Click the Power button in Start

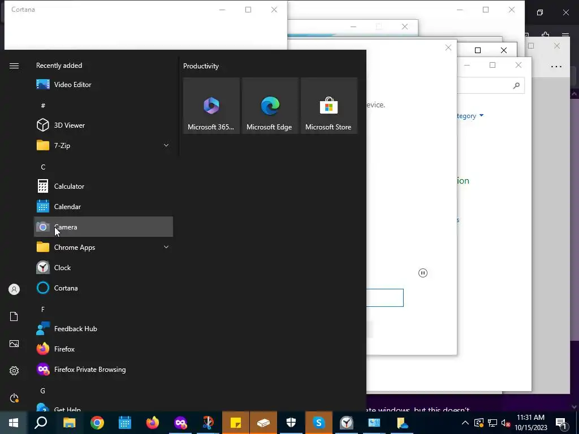pyautogui.click(x=14, y=398)
